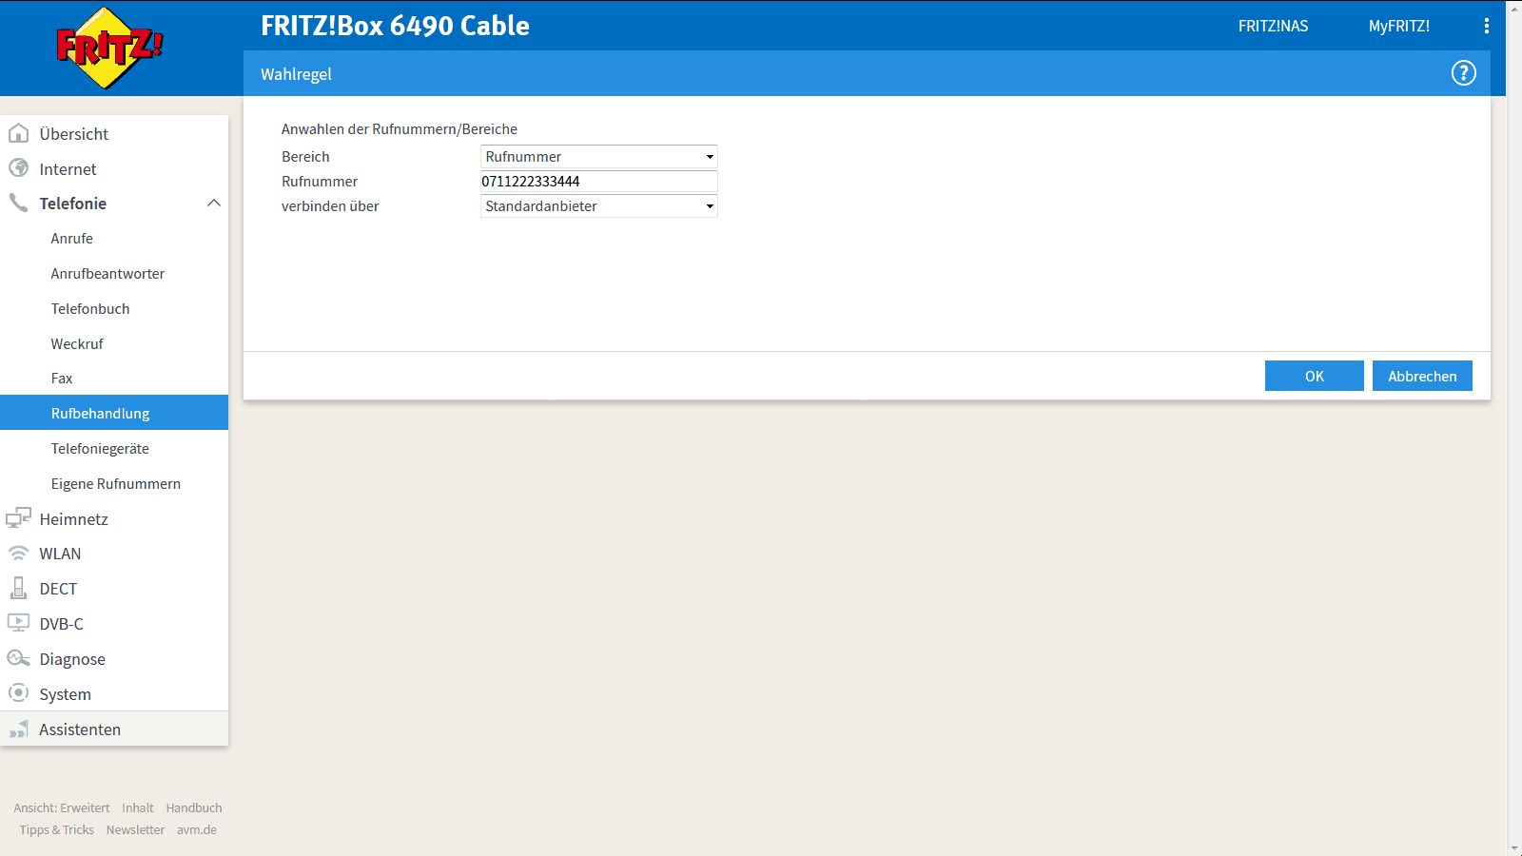
Task: Click the DECT handset icon
Action: pyautogui.click(x=18, y=588)
